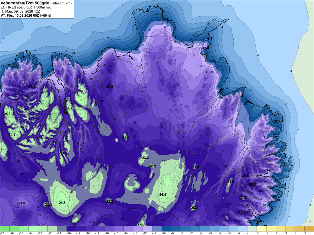
Task: Click the '-12' label on the color scale
Action: point(145,233)
